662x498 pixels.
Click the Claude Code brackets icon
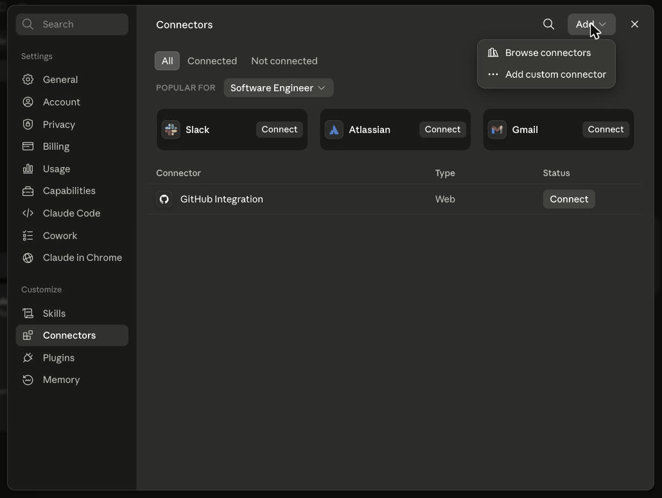coord(28,213)
